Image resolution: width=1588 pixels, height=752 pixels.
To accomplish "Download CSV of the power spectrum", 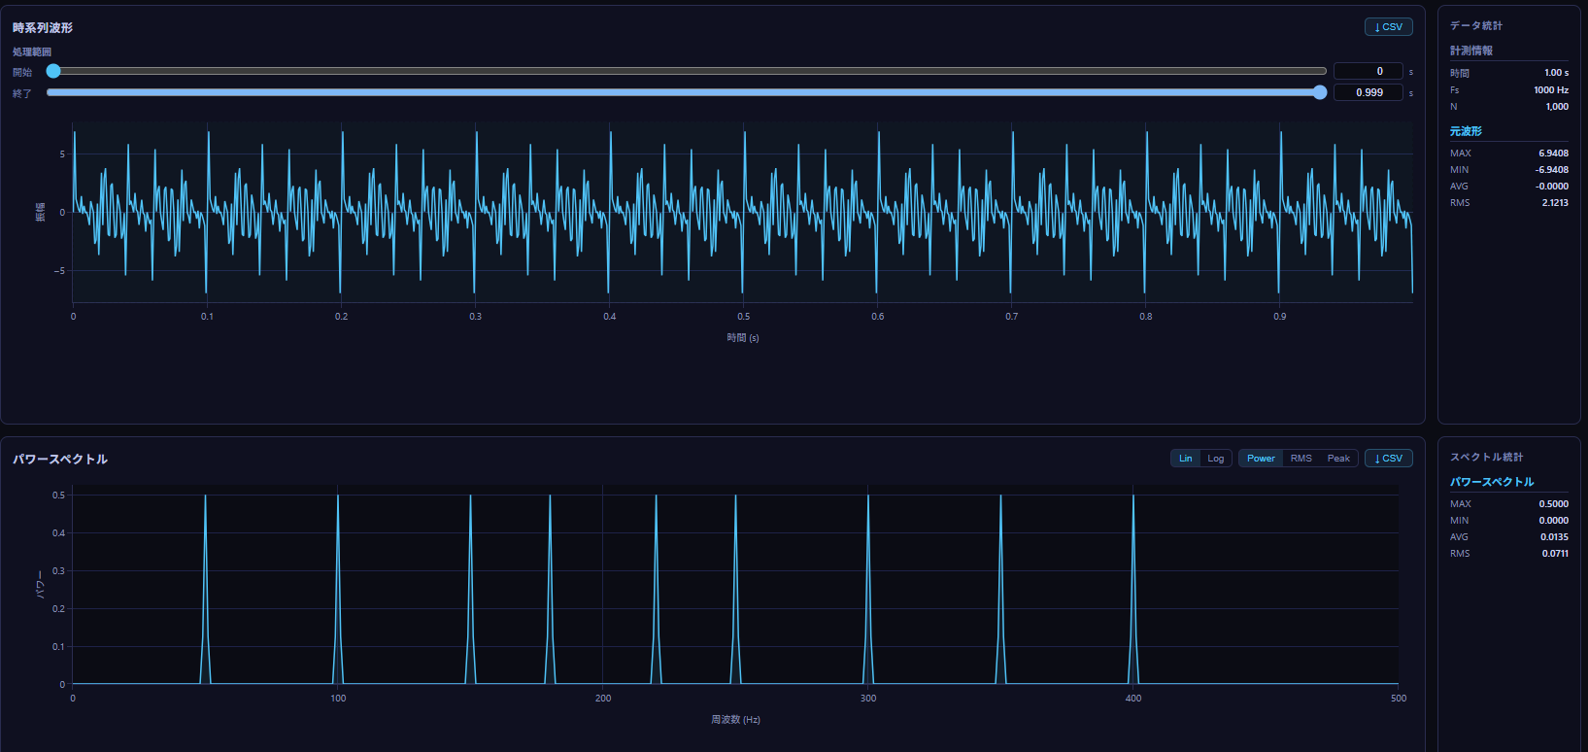I will [x=1388, y=459].
